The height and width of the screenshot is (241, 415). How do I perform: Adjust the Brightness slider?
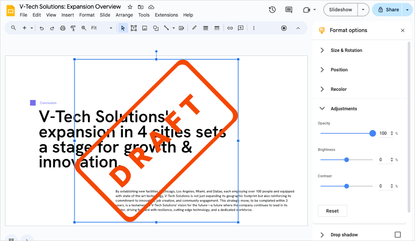[346, 160]
